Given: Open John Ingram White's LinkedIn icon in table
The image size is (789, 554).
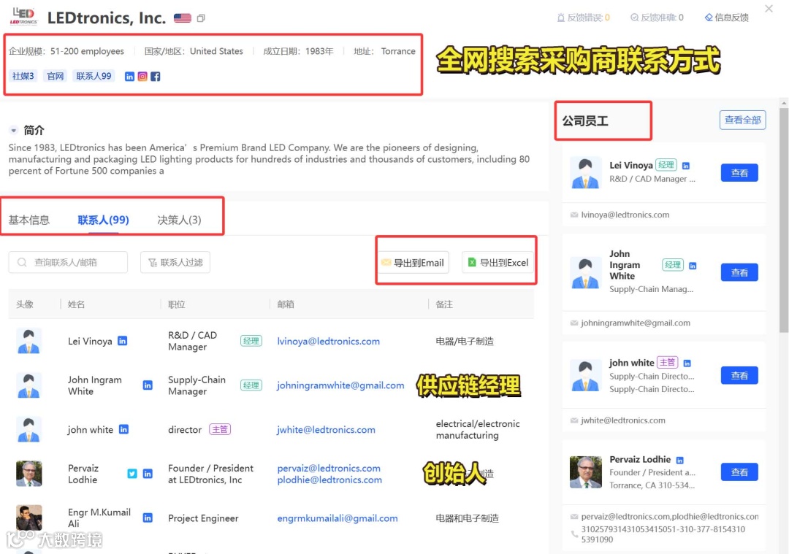Looking at the screenshot, I should tap(148, 385).
